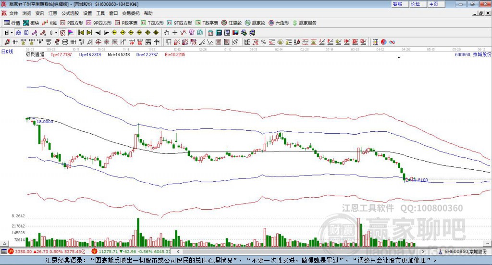Click the 极反通道 indicator name
Image resolution: width=492 pixels, height=265 pixels.
click(x=35, y=54)
